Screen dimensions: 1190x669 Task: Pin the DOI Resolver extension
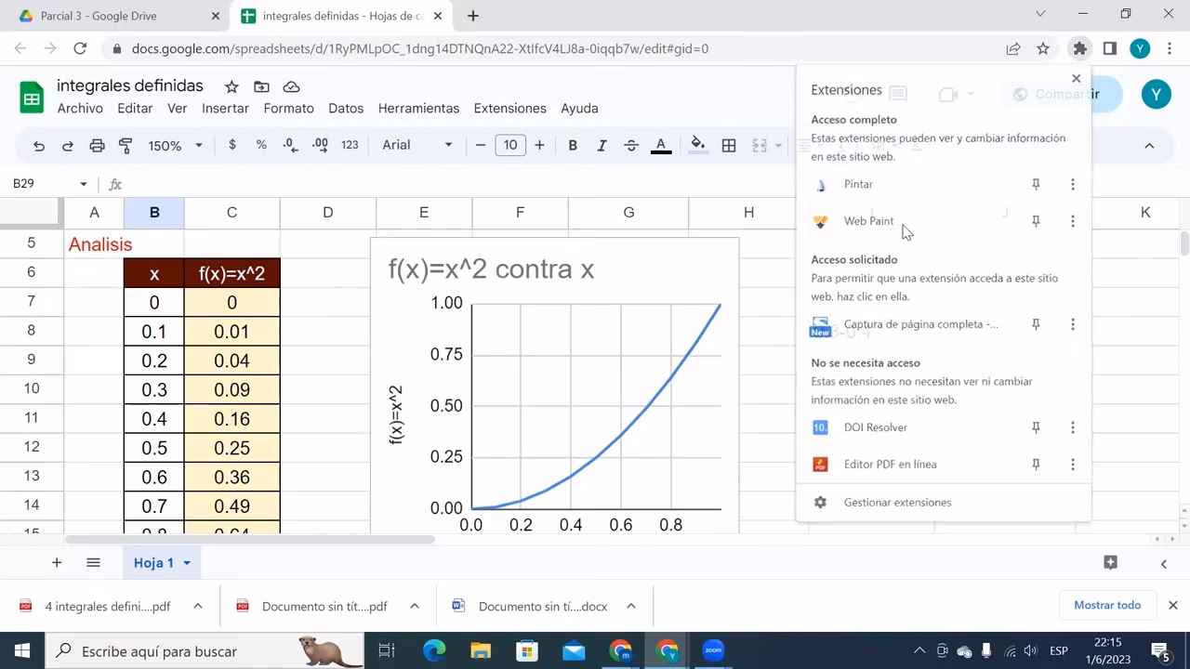(x=1035, y=427)
